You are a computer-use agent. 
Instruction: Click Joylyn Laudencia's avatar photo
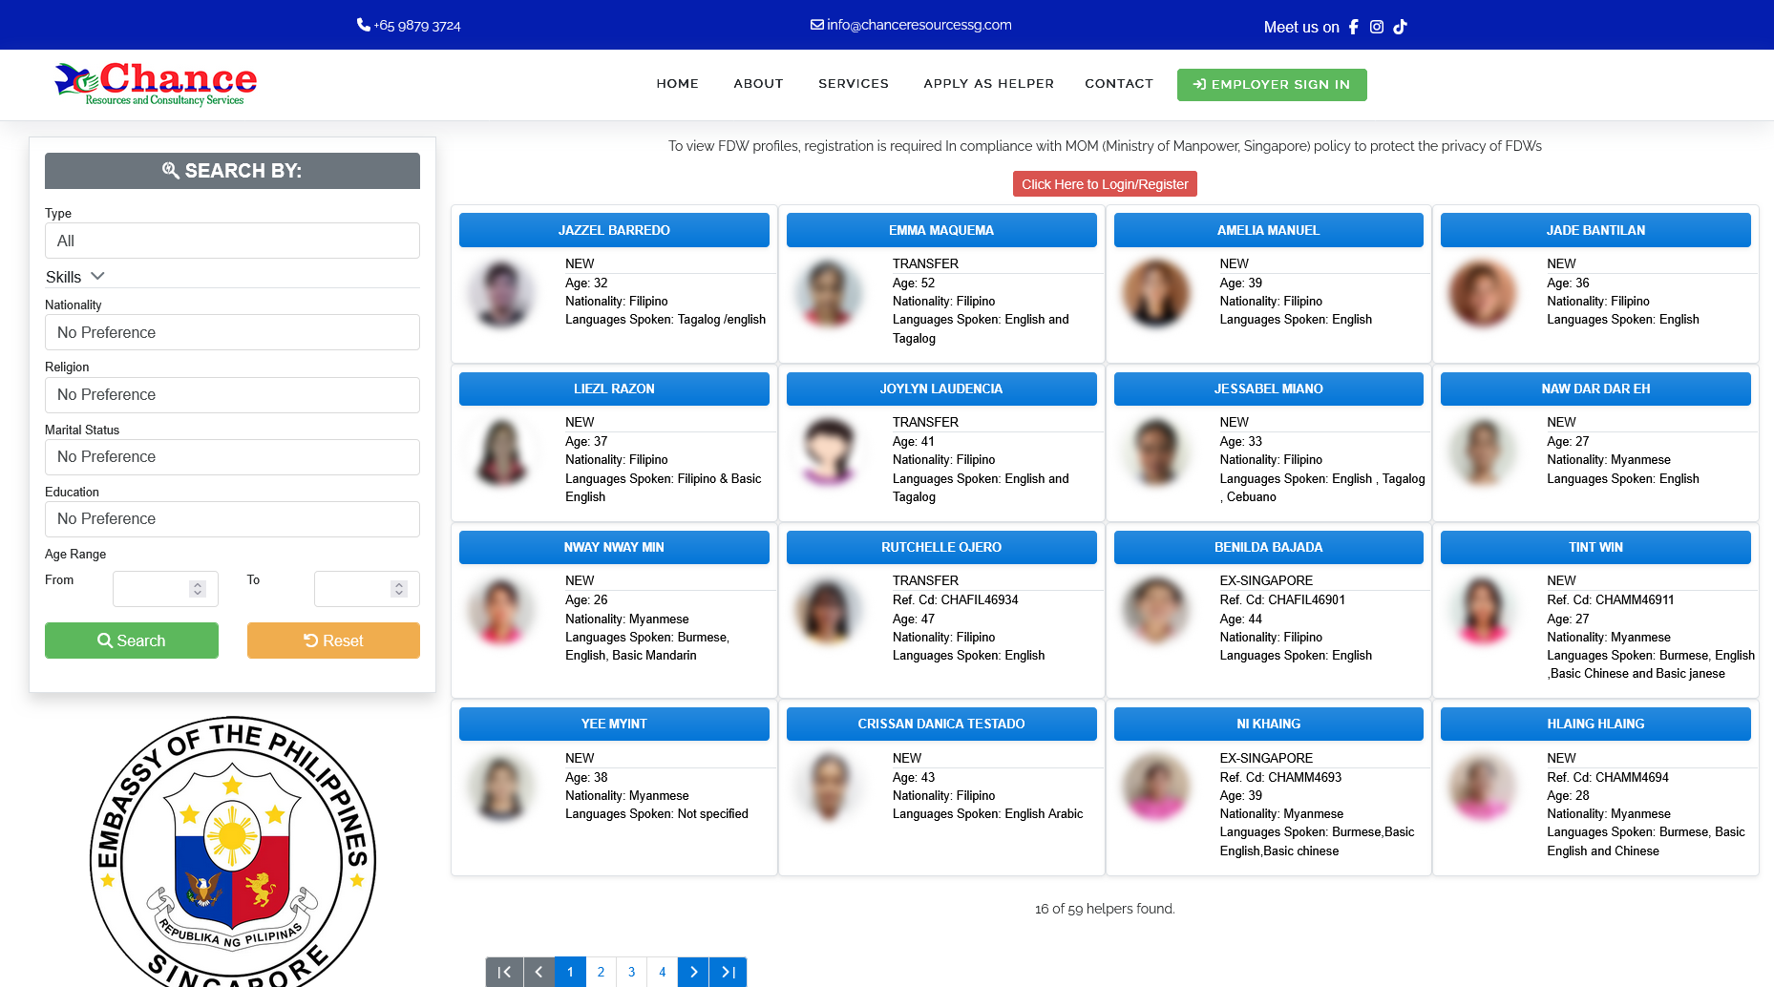coord(829,451)
